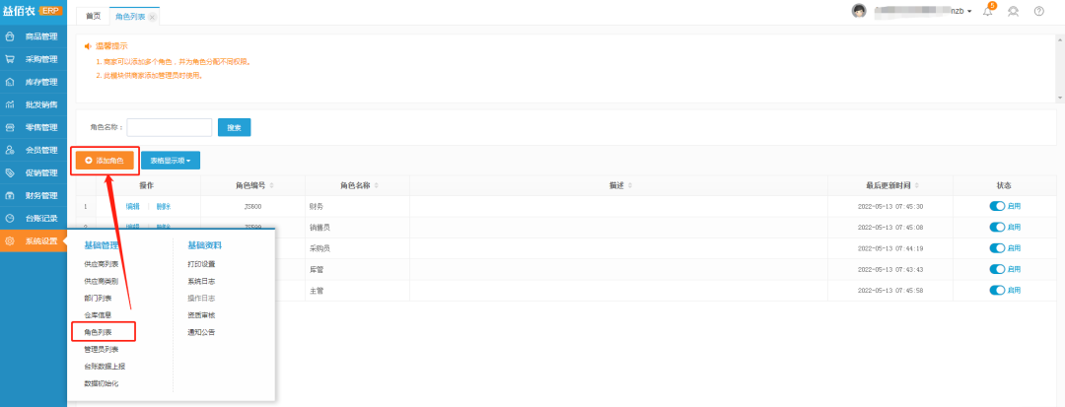Select 管理员列表 in the flyout menu
The width and height of the screenshot is (1065, 407).
tap(101, 349)
